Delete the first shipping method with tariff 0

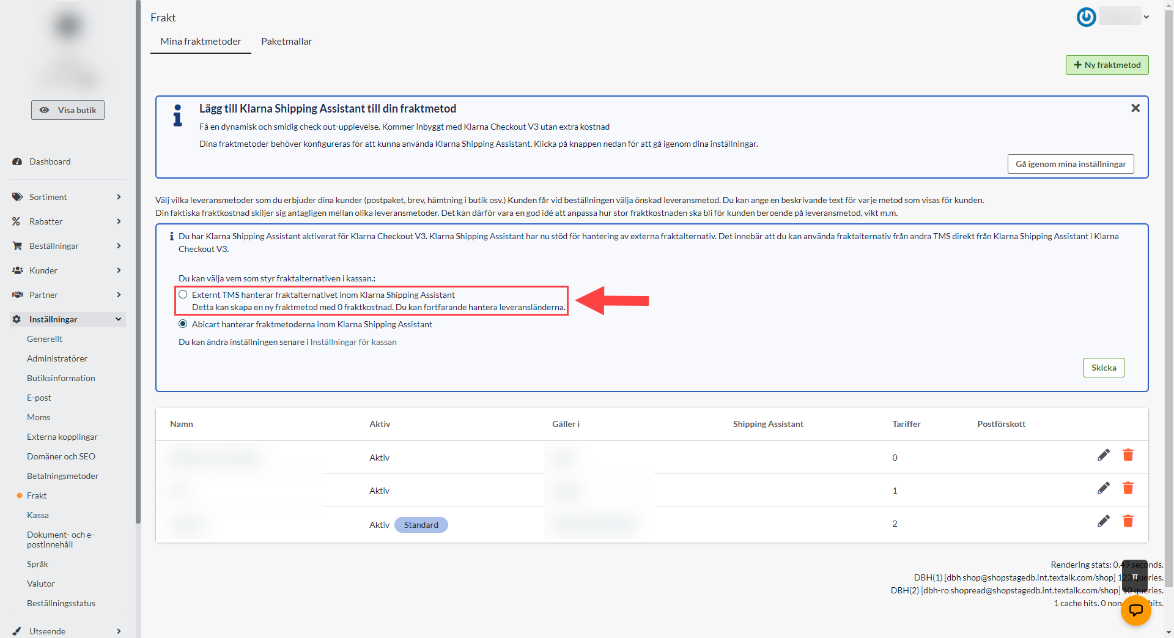click(1128, 455)
